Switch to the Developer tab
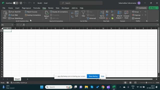 [65, 8]
